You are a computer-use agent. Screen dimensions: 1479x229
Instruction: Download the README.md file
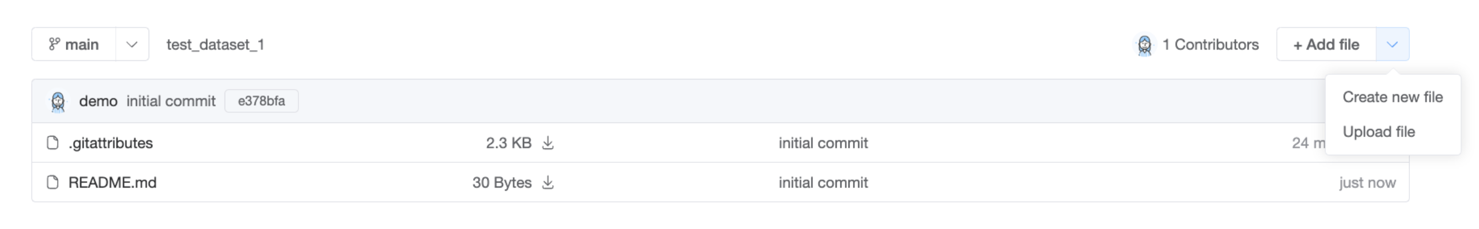pyautogui.click(x=548, y=182)
